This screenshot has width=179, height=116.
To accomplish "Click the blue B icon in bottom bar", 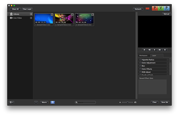I will [x=53, y=102].
